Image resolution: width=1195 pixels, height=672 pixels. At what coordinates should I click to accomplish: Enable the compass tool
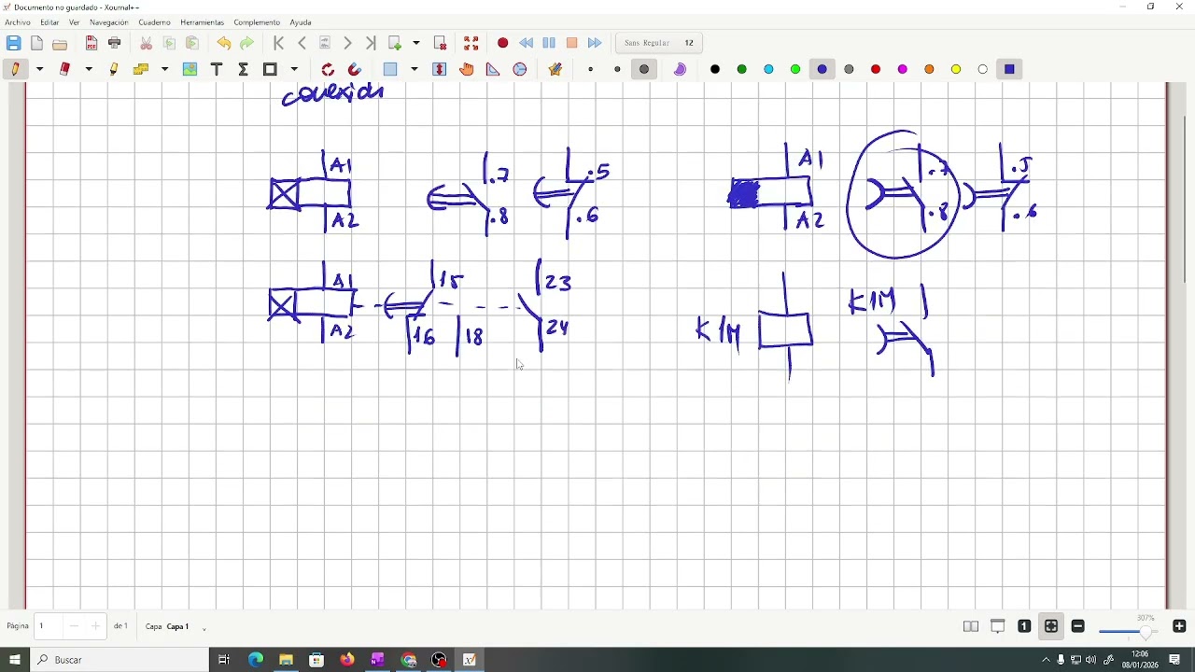click(x=521, y=70)
